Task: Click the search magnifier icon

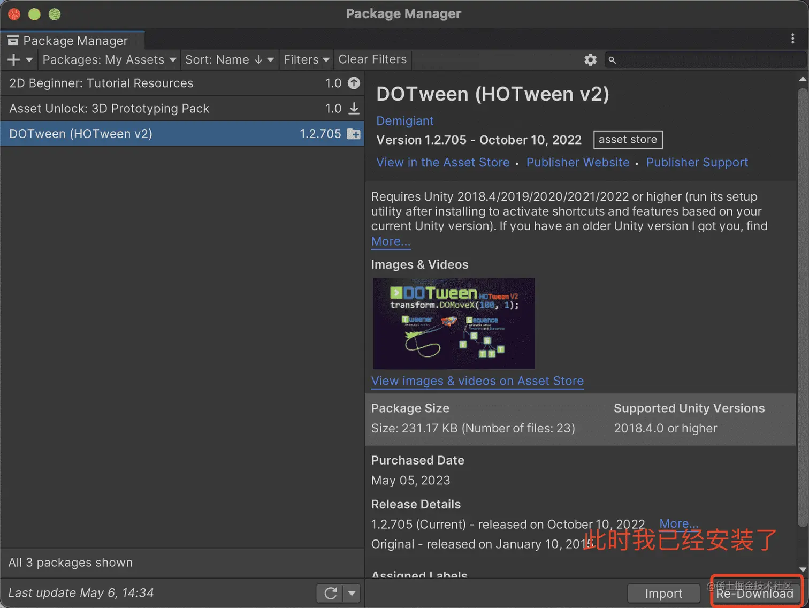Action: (612, 60)
